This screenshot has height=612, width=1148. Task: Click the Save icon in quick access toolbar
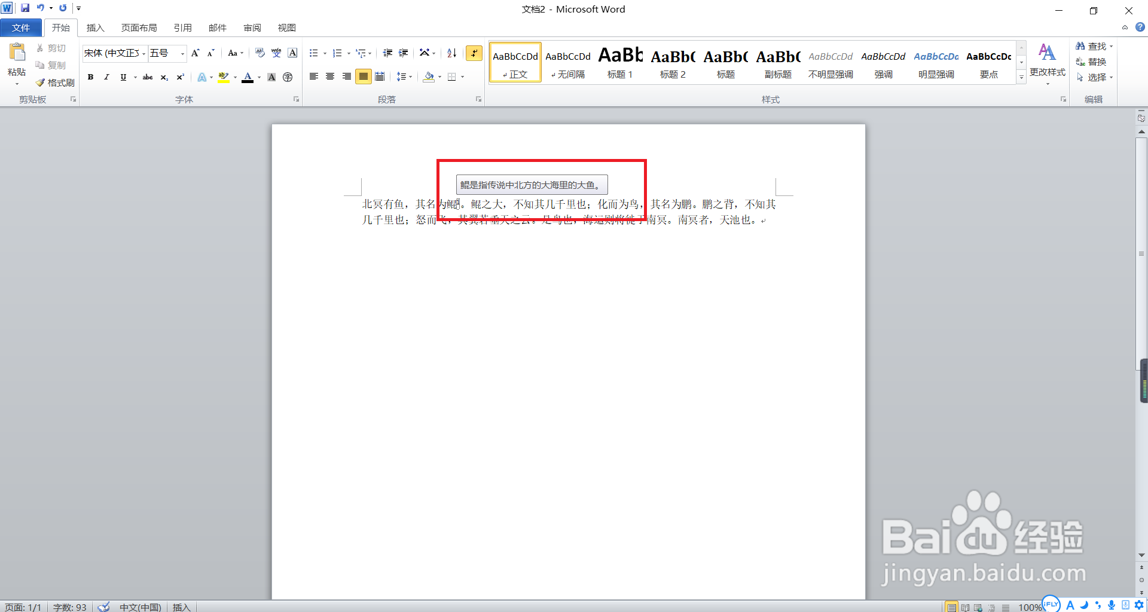tap(25, 8)
